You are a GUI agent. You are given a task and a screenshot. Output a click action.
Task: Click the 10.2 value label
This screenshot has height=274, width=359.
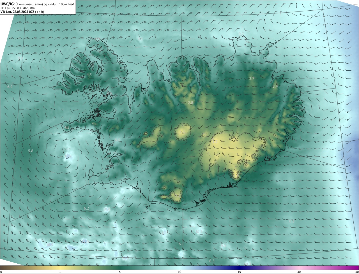[199, 231]
